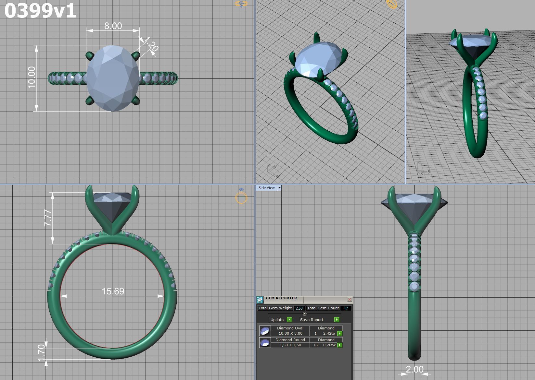Close the Gem Reporter panel

[x=350, y=300]
